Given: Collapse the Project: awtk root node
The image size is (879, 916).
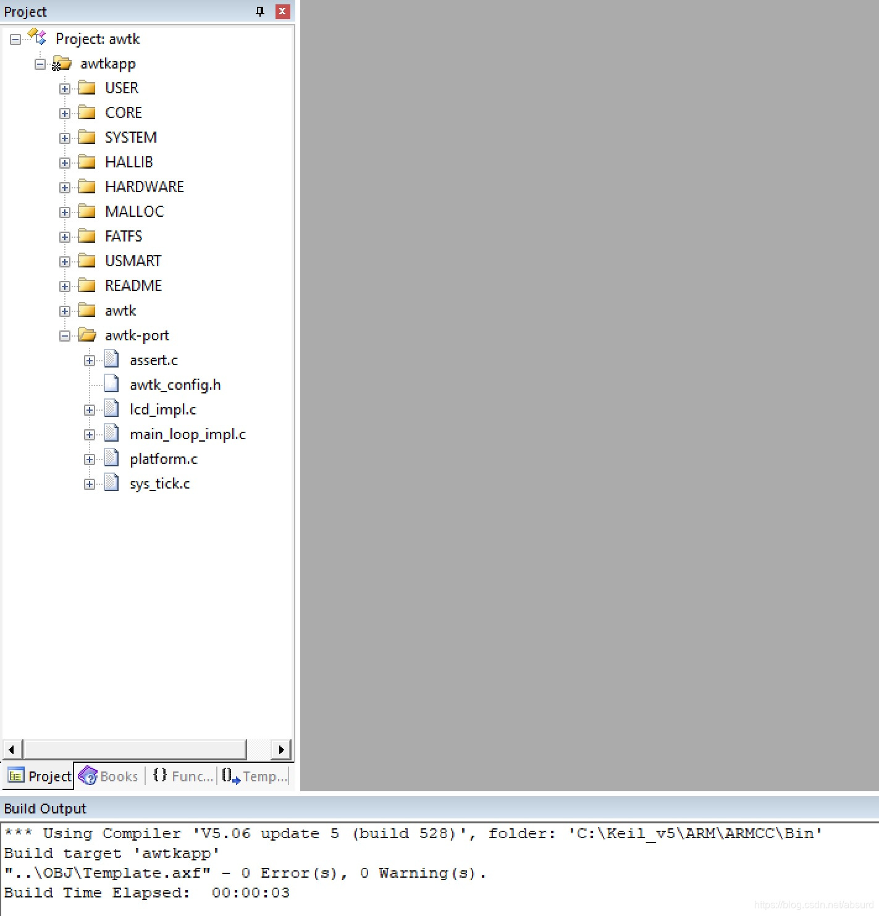Looking at the screenshot, I should (x=15, y=40).
